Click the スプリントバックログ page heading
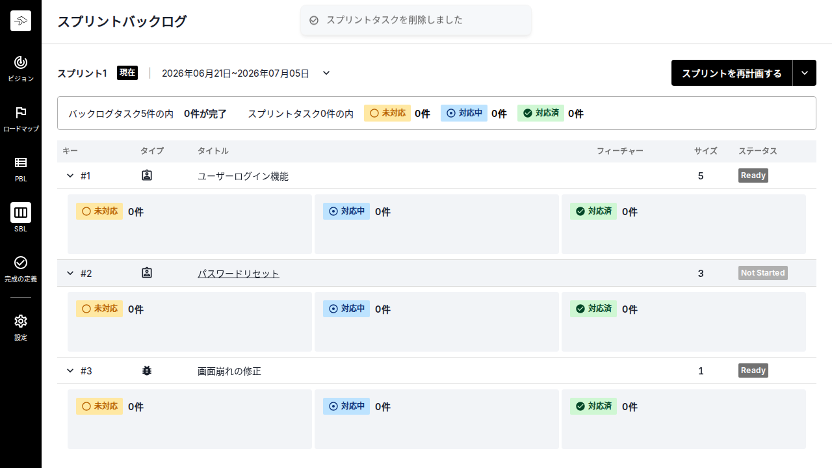The width and height of the screenshot is (832, 468). coord(122,21)
